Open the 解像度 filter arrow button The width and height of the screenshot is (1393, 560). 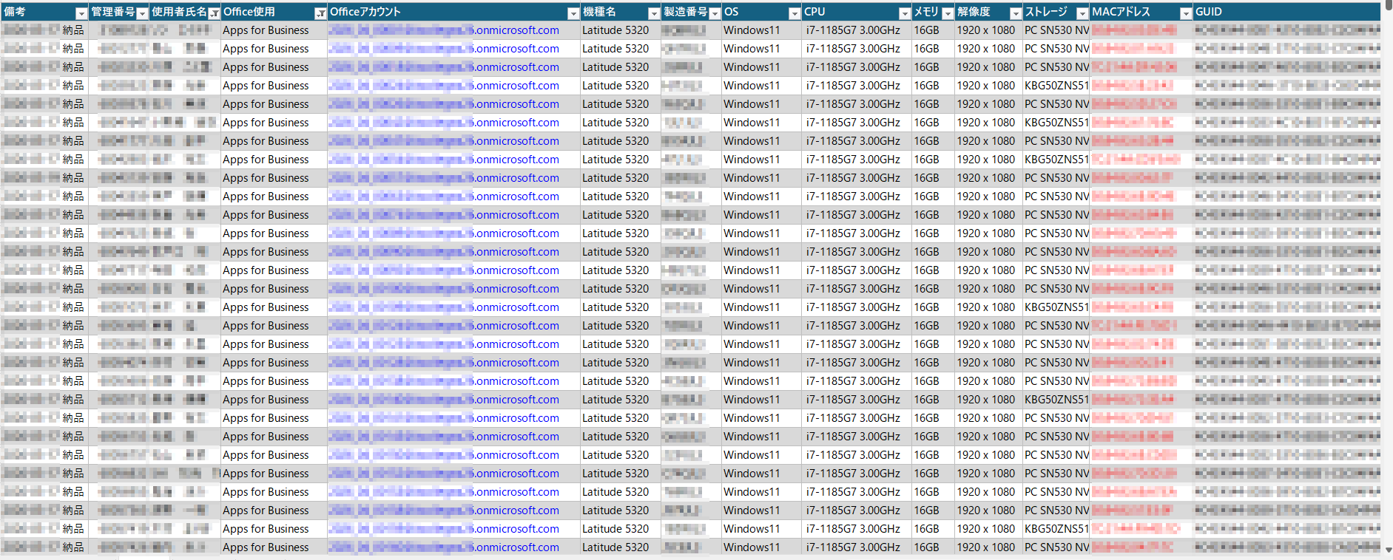click(x=1015, y=13)
